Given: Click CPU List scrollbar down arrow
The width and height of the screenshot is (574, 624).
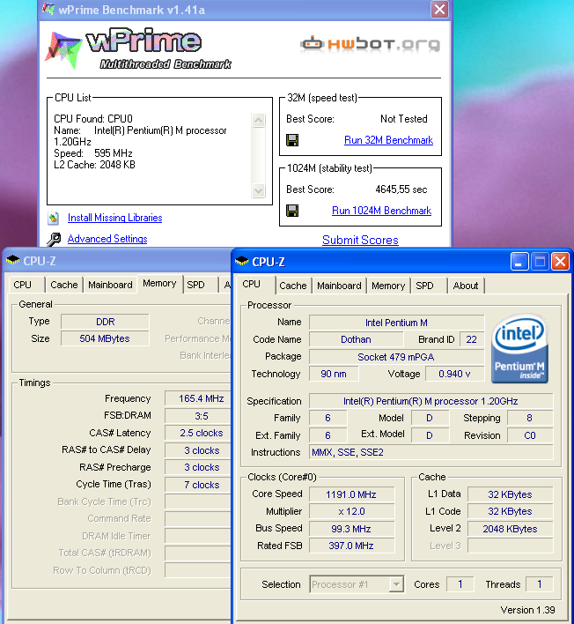Looking at the screenshot, I should 258,190.
